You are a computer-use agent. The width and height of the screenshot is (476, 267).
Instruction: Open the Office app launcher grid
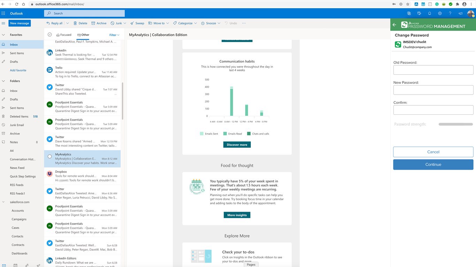click(x=3, y=13)
